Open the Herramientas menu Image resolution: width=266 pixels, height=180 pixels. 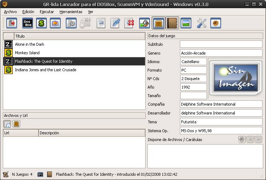(x=71, y=12)
